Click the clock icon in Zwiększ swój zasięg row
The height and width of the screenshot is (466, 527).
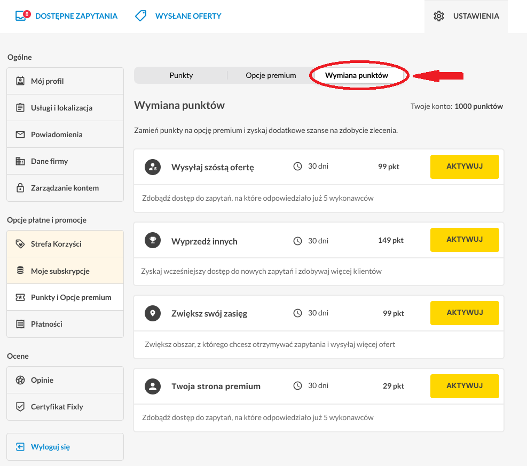point(297,313)
